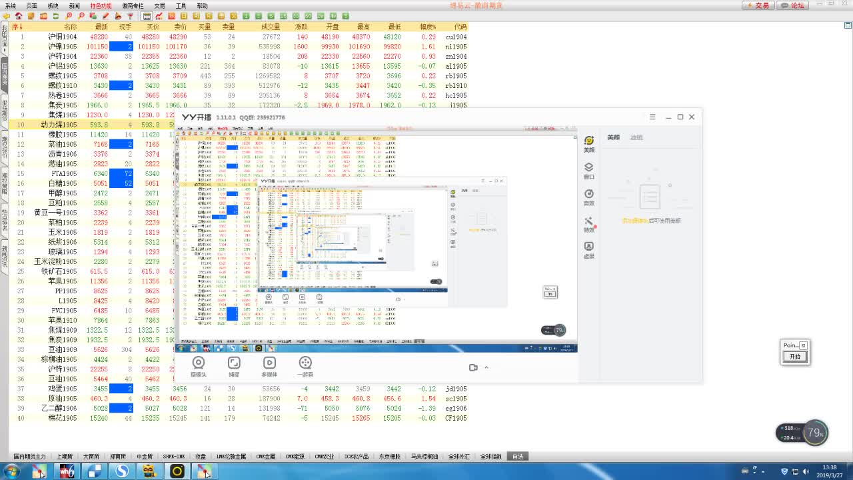
Task: Switch to the 国内期货主力 bottom tab
Action: (30, 457)
